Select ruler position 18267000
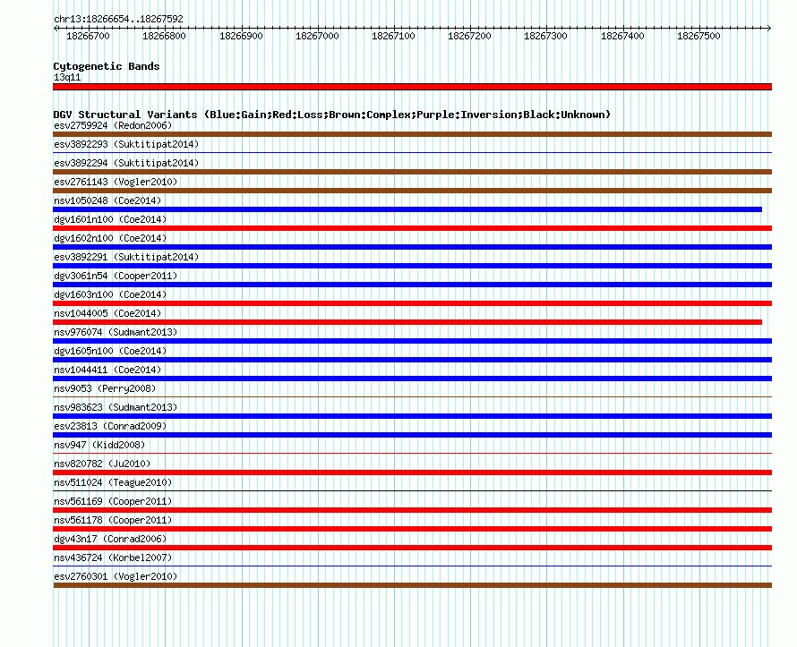The height and width of the screenshot is (647, 797). [317, 36]
